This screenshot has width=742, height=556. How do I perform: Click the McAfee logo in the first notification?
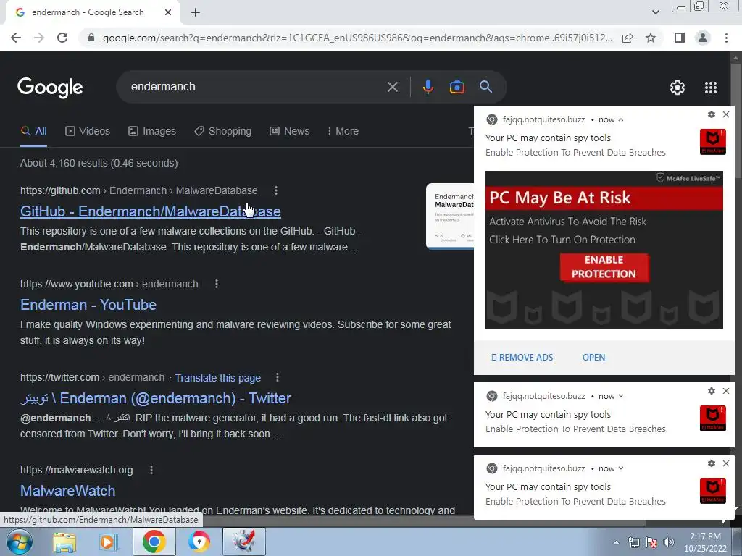point(713,142)
